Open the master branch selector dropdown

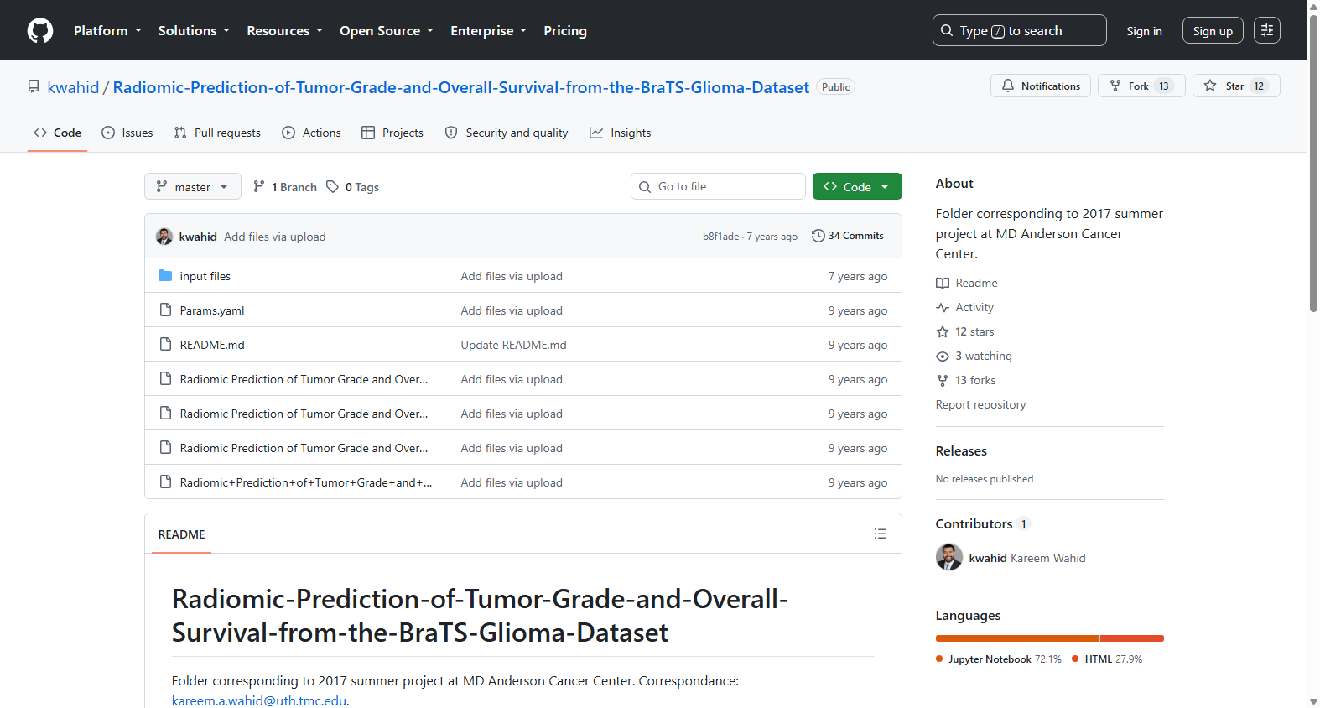pyautogui.click(x=193, y=187)
